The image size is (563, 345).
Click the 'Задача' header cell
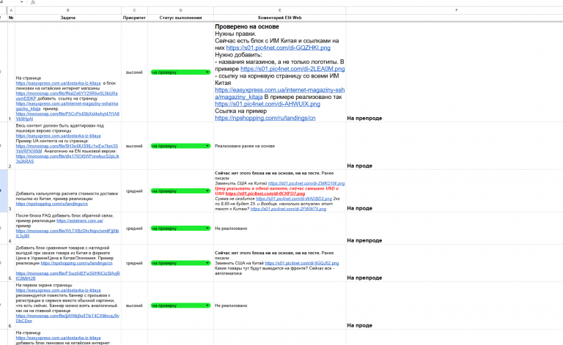pyautogui.click(x=68, y=18)
